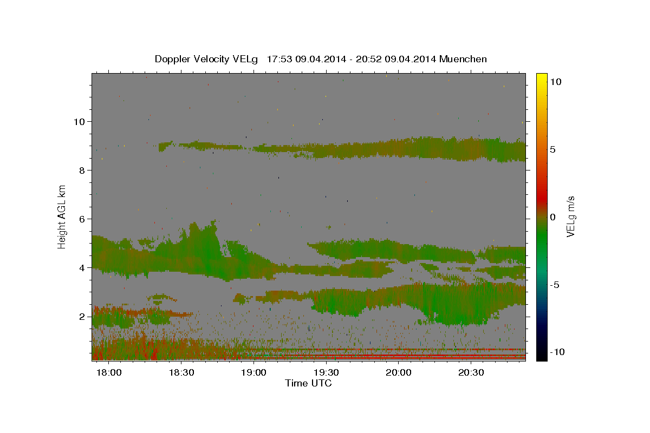Click the 19:00 time tick label
This screenshot has width=650, height=433.
click(254, 372)
